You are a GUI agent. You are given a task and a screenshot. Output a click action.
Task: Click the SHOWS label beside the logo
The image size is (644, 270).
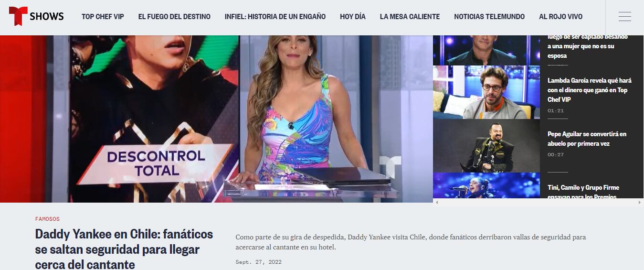[47, 17]
